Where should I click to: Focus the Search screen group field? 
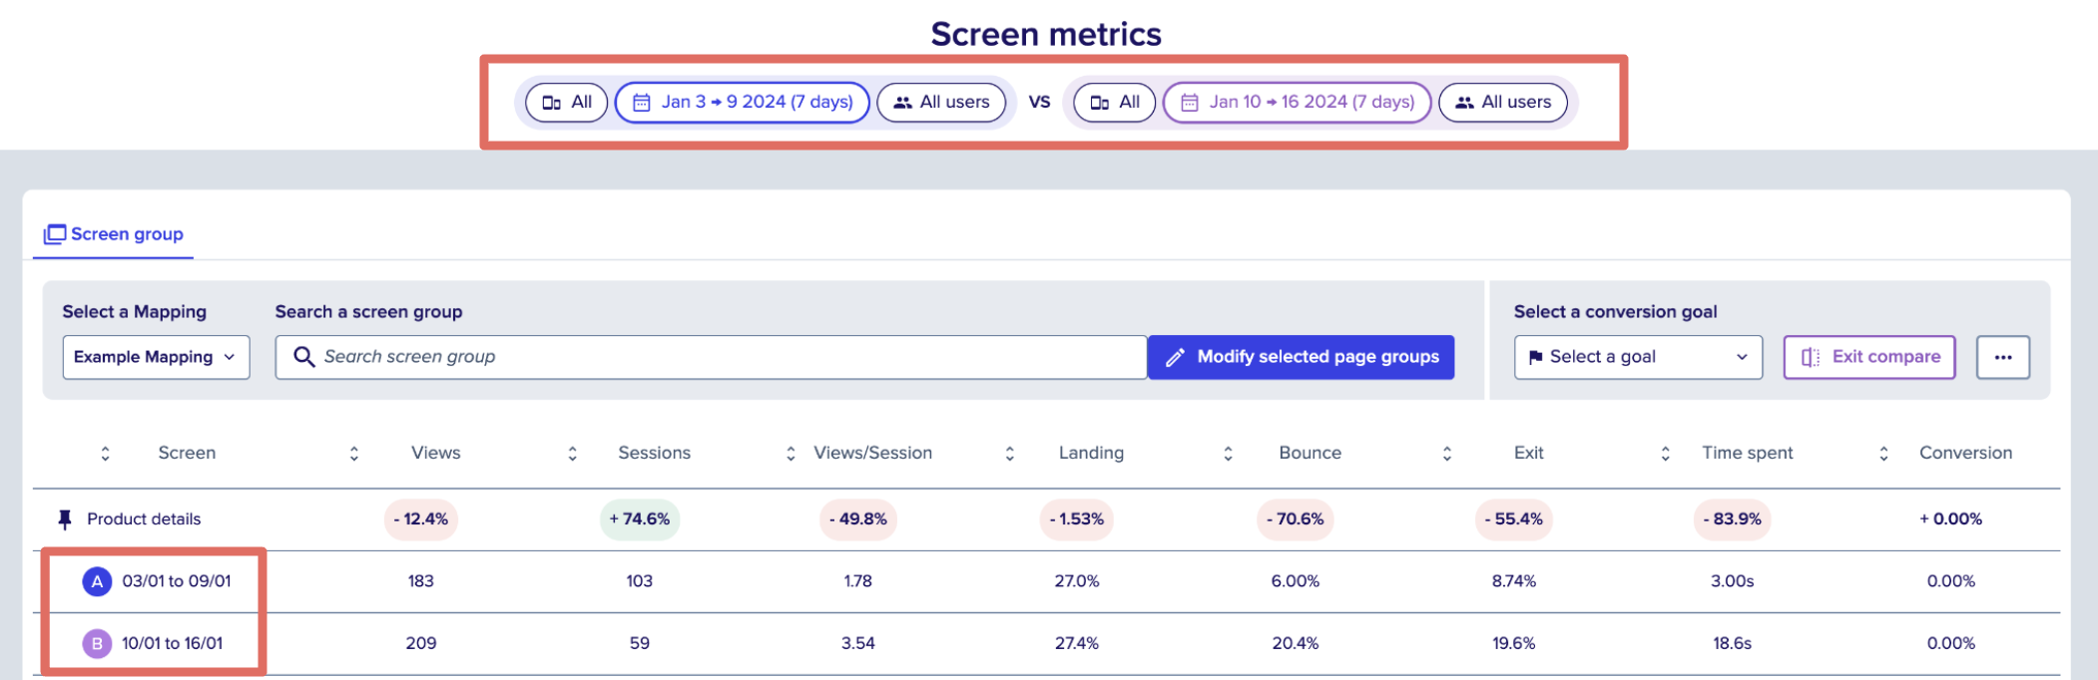click(x=711, y=357)
